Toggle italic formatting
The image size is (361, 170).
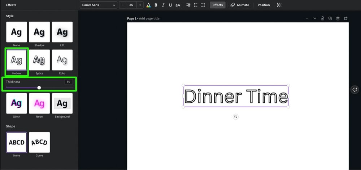click(x=163, y=5)
